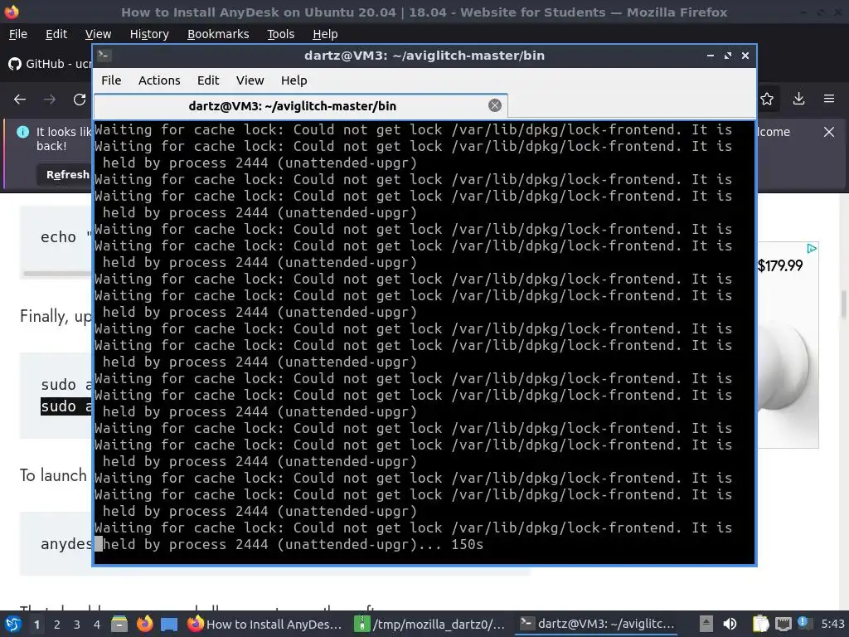Switch to workspace 4 in the pager
Image resolution: width=849 pixels, height=637 pixels.
pyautogui.click(x=97, y=625)
